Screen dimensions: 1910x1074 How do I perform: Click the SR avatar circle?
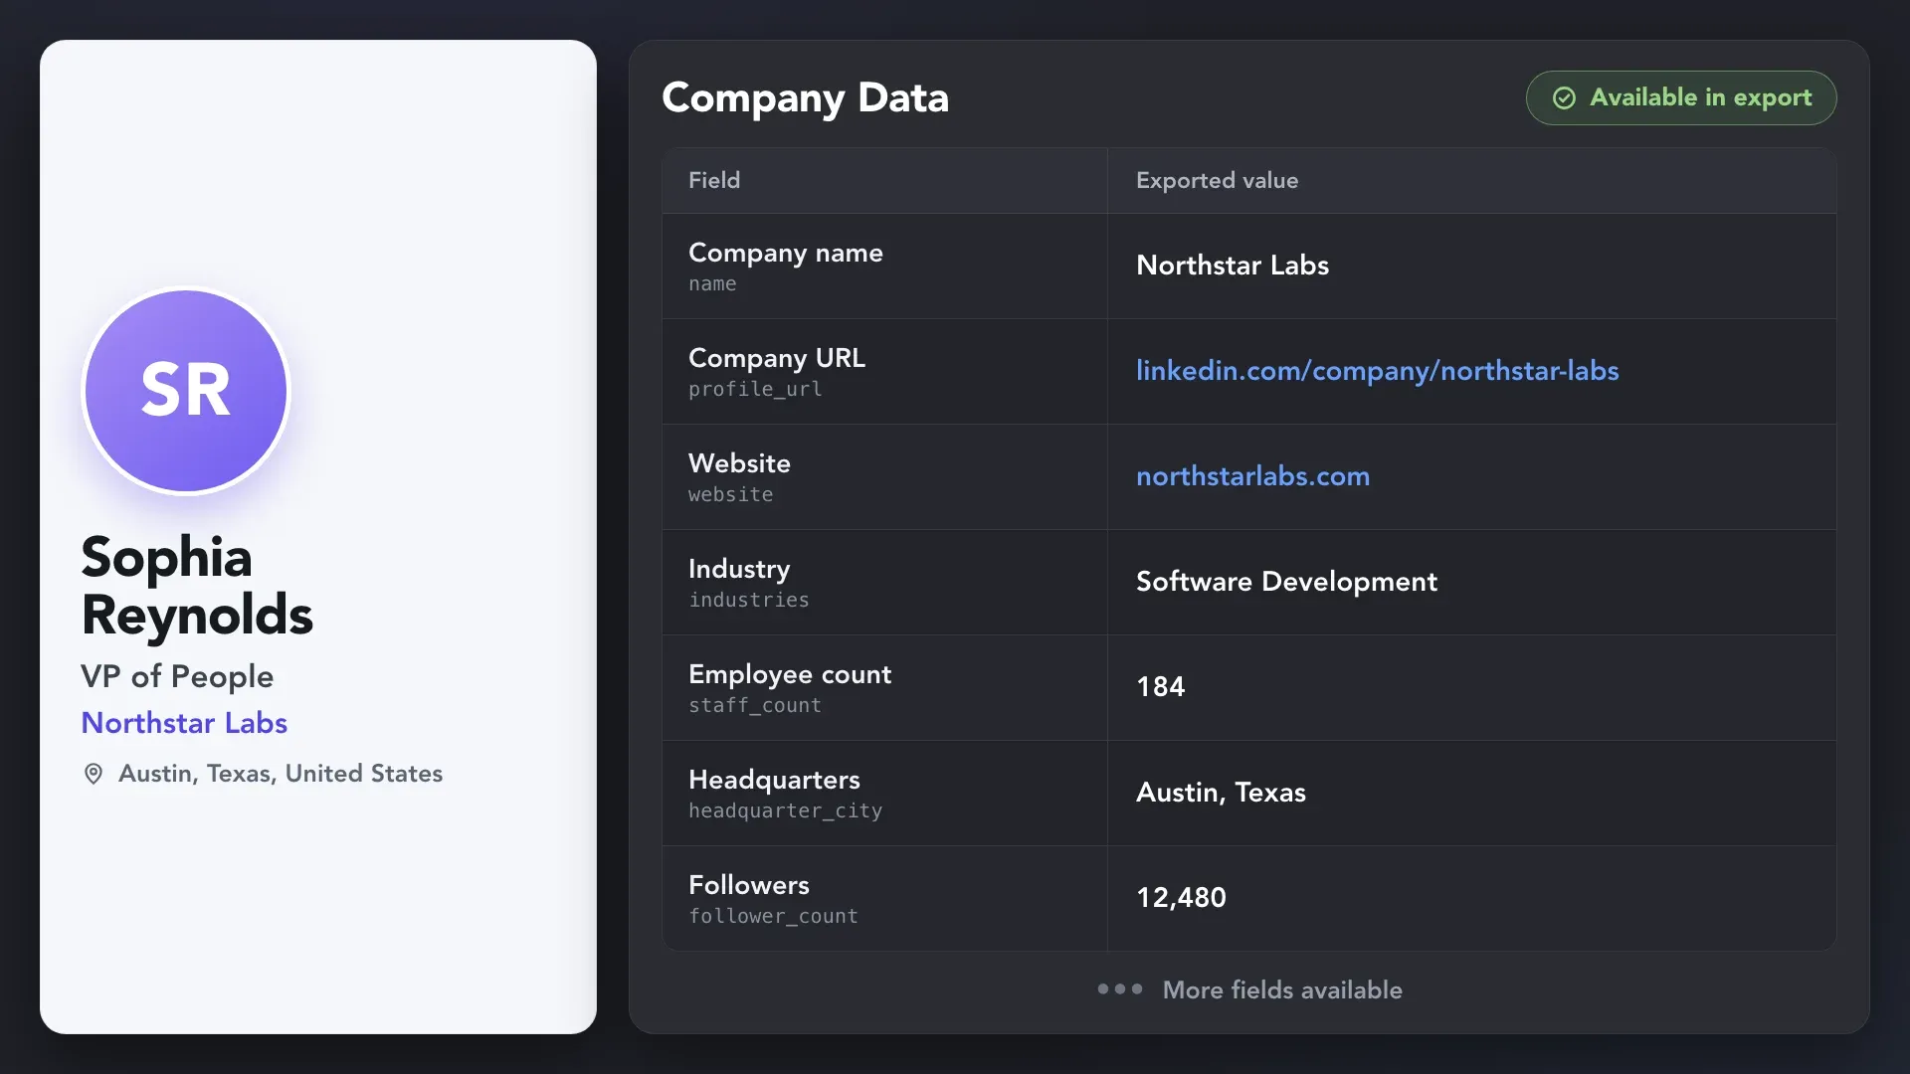(x=186, y=391)
